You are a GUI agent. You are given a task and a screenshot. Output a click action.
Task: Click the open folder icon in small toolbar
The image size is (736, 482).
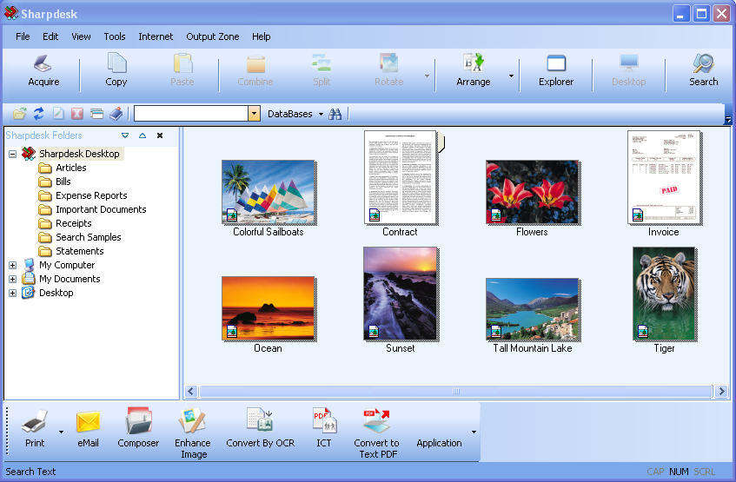[x=20, y=114]
